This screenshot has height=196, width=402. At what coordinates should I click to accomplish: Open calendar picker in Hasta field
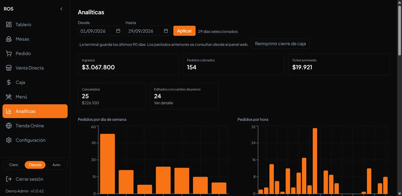tap(166, 31)
